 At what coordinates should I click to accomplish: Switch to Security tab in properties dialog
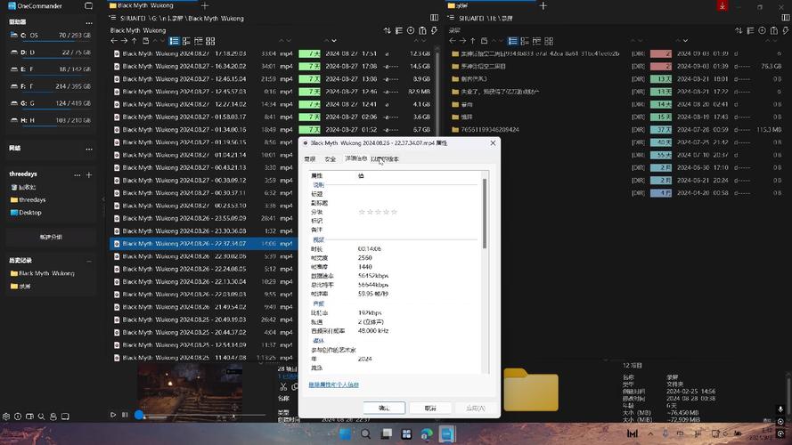[331, 159]
